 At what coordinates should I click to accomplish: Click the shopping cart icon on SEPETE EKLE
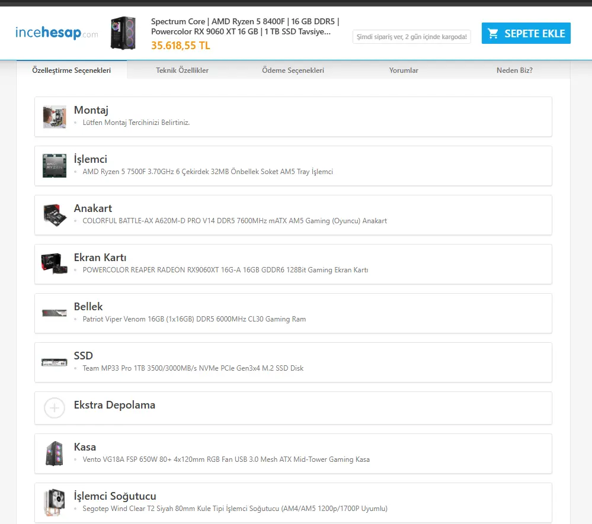(x=493, y=34)
